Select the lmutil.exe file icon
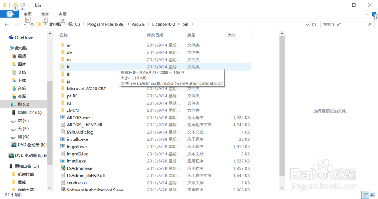 click(63, 161)
